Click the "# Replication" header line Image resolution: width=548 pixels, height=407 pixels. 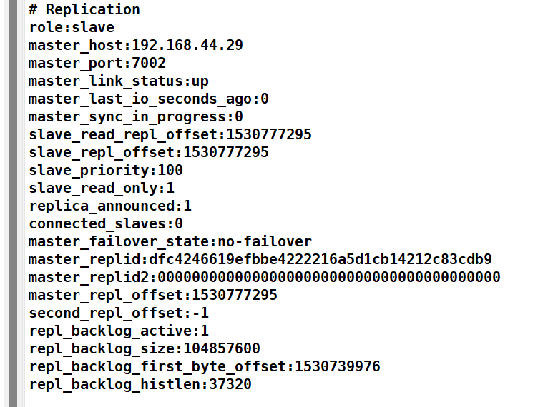84,10
